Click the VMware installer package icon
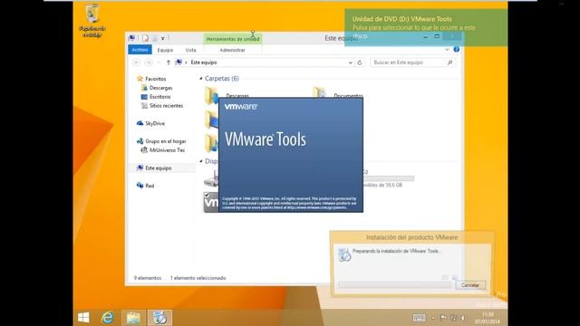The width and height of the screenshot is (580, 326). tap(344, 254)
